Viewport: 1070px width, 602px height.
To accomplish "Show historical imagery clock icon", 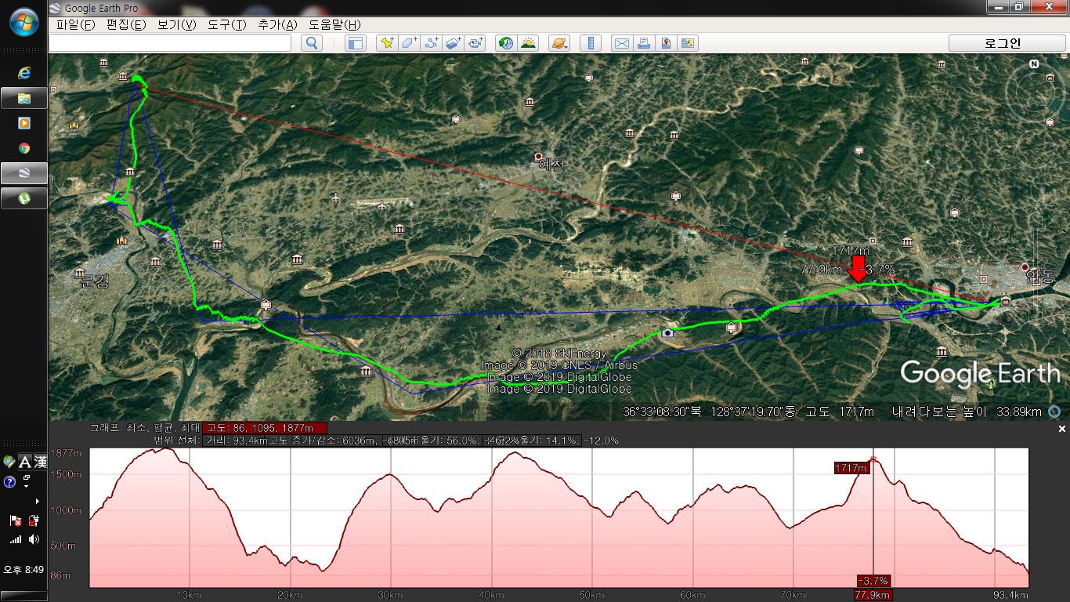I will coord(506,43).
